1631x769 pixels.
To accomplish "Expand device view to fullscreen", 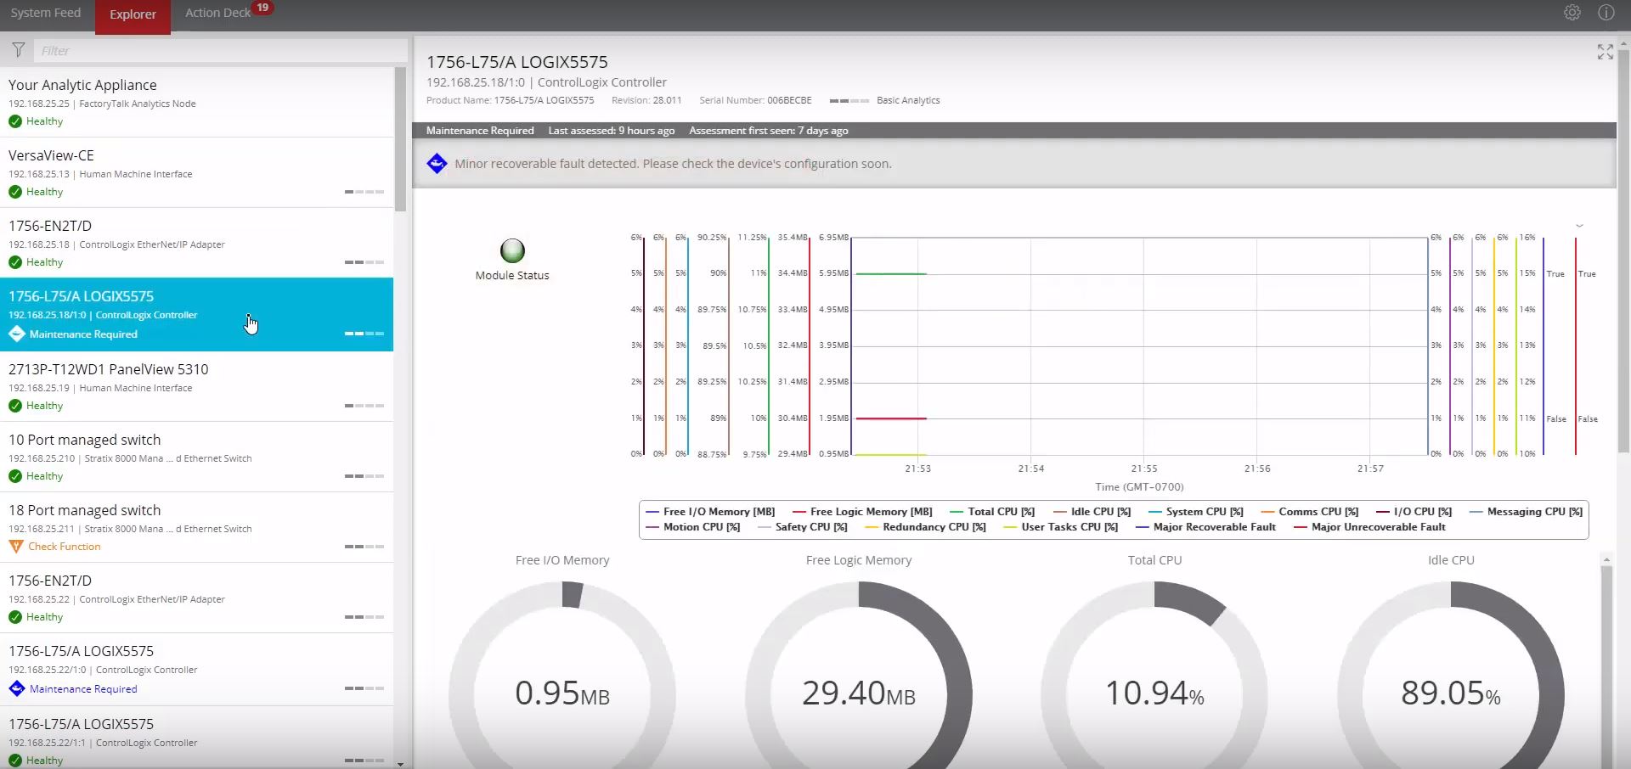I will [x=1605, y=53].
